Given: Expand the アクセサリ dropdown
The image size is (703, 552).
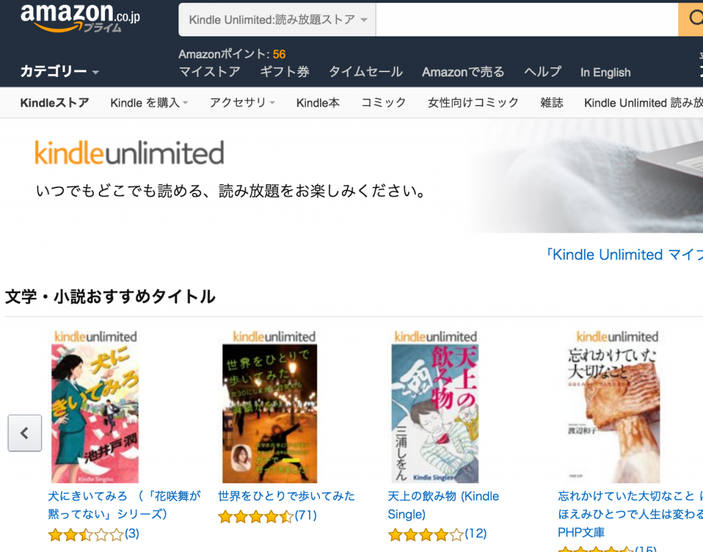Looking at the screenshot, I should (242, 103).
